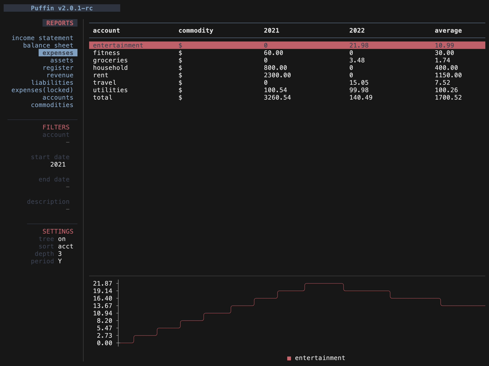Click the start date filter value 2021
This screenshot has width=489, height=366.
click(x=58, y=164)
